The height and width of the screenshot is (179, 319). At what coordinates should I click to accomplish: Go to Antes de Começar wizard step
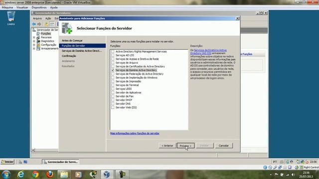coord(72,41)
